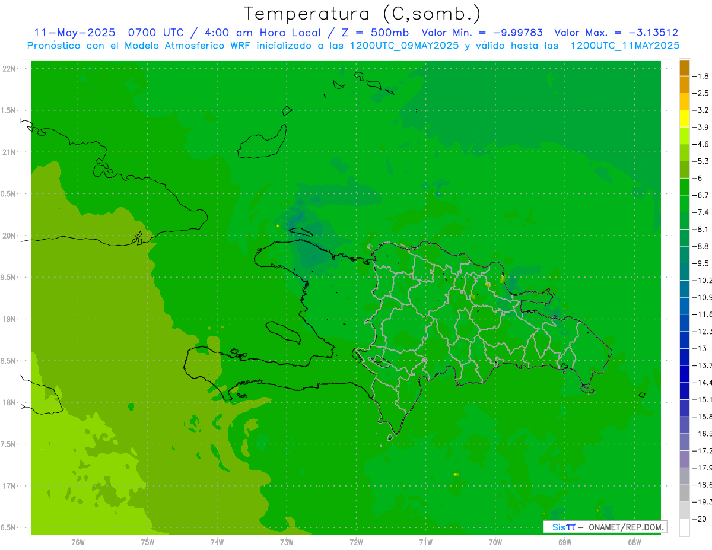Click the "Valor Min. = -9.99783" value

482,33
